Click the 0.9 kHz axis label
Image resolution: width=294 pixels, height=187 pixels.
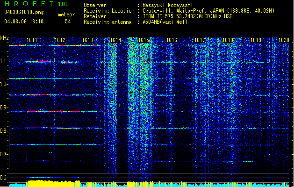[4, 108]
